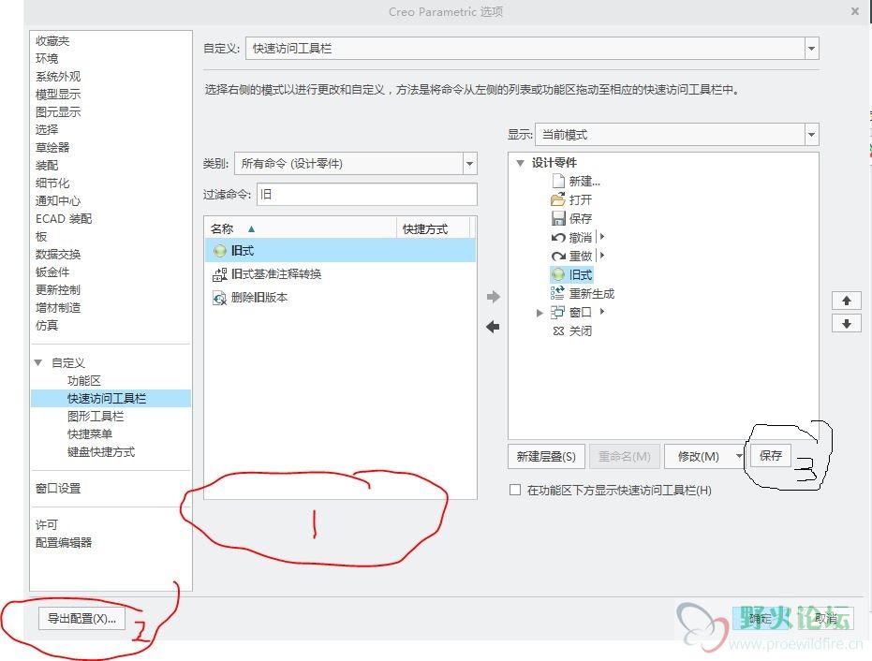The width and height of the screenshot is (872, 661).
Task: Select 旧式基准注释转换 in the command list
Action: point(276,274)
